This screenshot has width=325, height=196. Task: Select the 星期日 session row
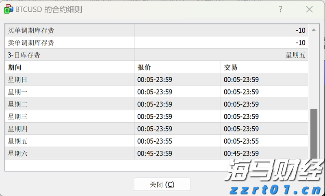[17, 80]
